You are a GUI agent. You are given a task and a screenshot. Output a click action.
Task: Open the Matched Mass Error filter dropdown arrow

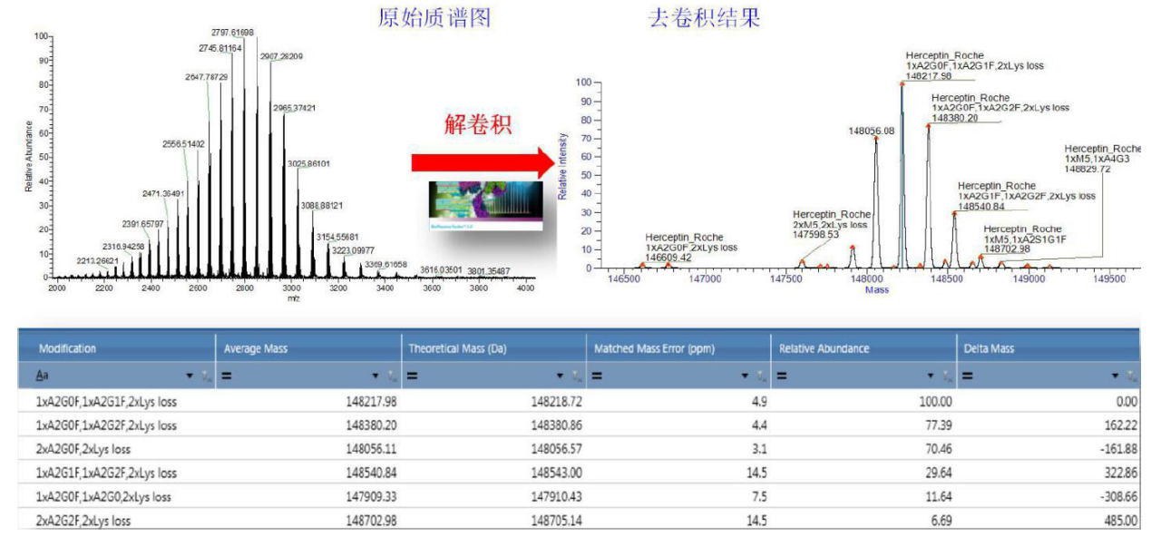click(746, 376)
